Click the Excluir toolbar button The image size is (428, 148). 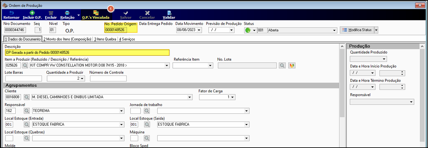[x=50, y=15]
